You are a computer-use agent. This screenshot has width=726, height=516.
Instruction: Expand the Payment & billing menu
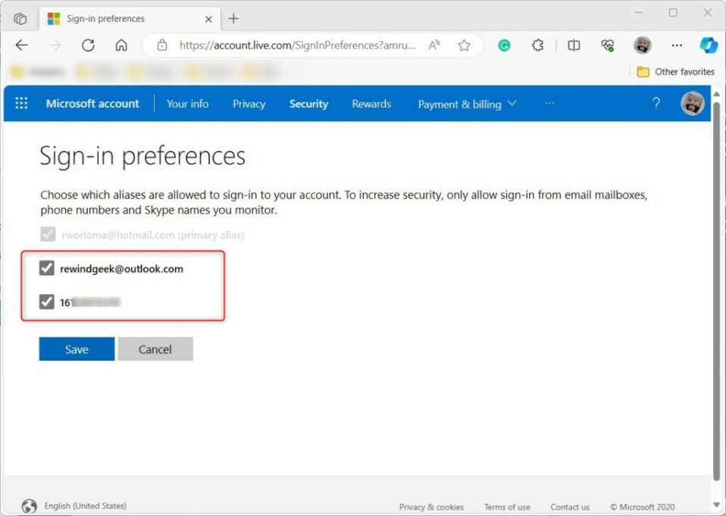coord(467,104)
